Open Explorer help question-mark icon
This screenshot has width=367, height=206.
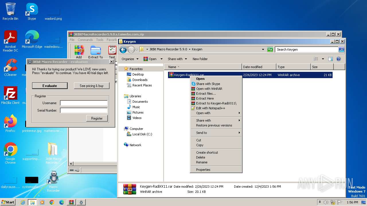click(338, 59)
